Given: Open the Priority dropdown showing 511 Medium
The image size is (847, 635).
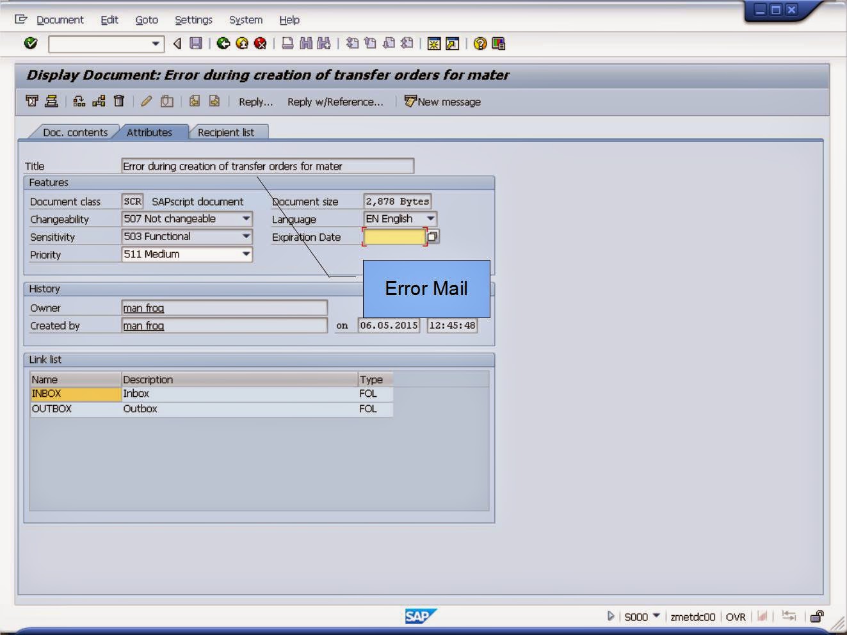Looking at the screenshot, I should (x=246, y=254).
